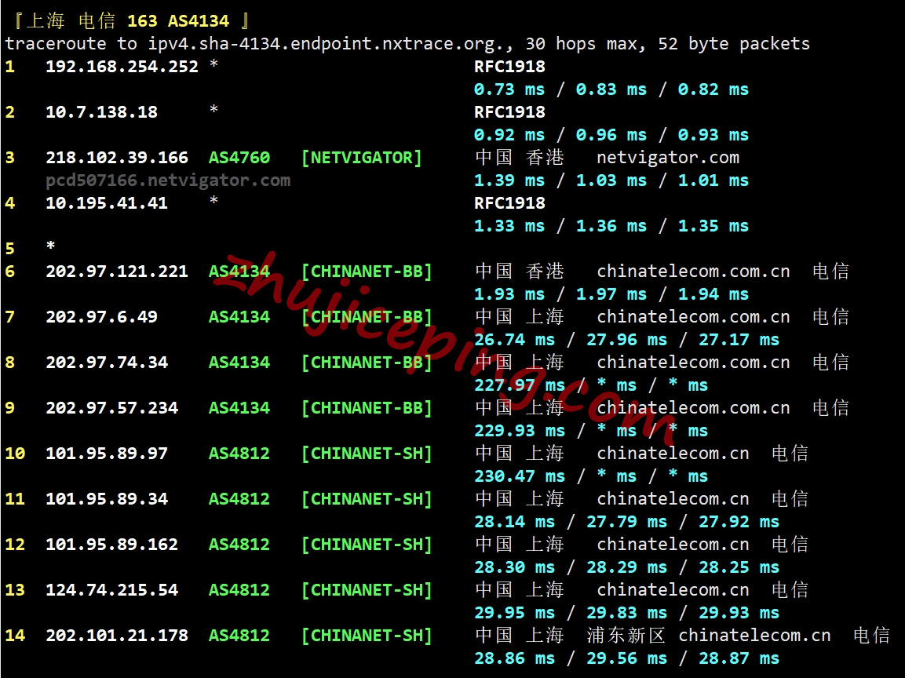Click netvigator.com domain on hop 3
Screen dimensions: 905x678
(x=668, y=158)
